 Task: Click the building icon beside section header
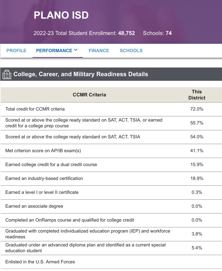7,74
